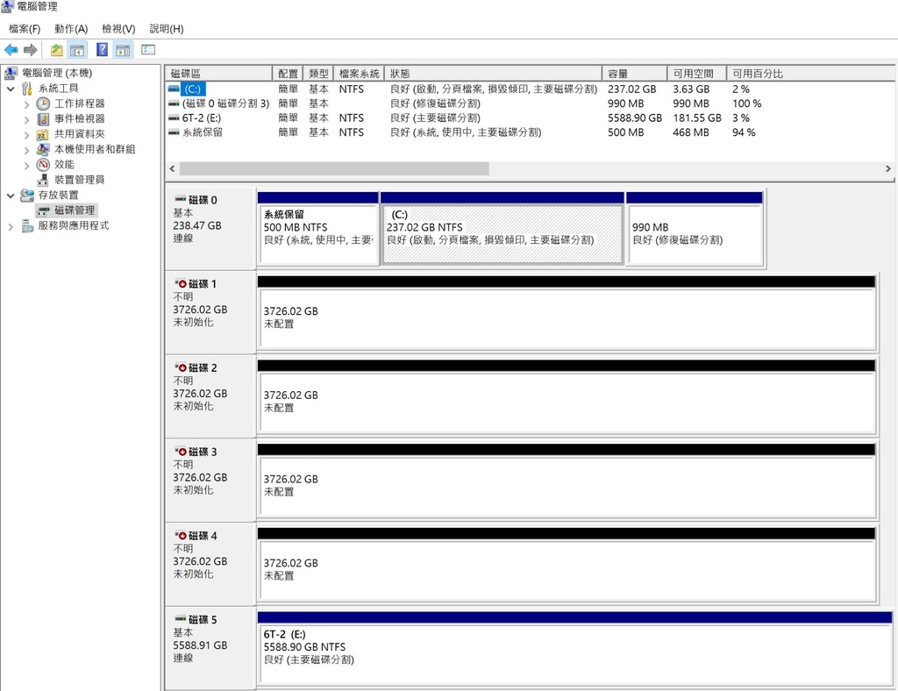Click the blue Back arrow in toolbar

pos(11,50)
